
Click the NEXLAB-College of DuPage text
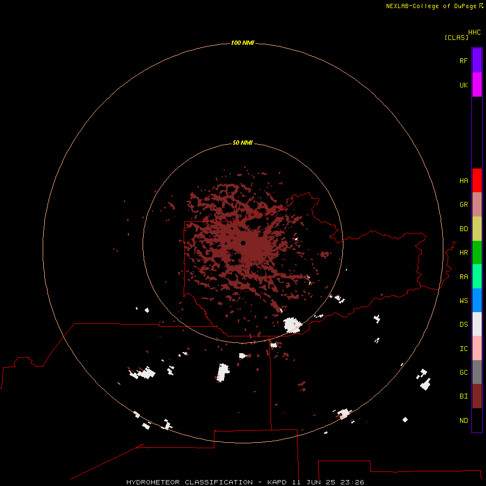(431, 6)
